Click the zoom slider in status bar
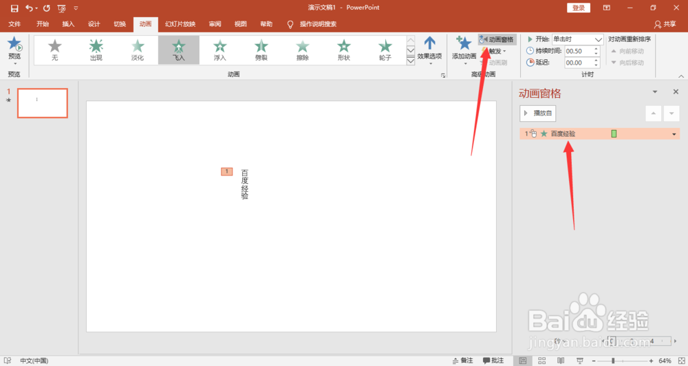 (x=622, y=360)
